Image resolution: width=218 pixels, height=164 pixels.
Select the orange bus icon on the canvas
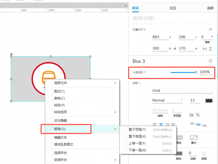(49, 75)
